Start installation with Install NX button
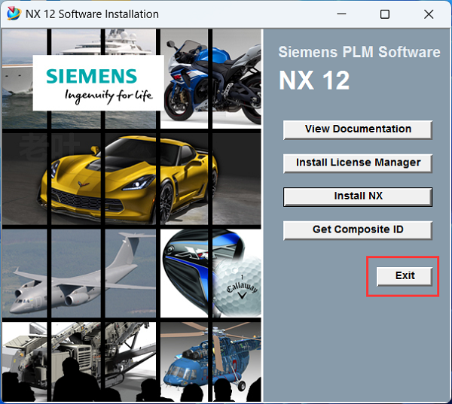This screenshot has height=404, width=452. coord(358,196)
